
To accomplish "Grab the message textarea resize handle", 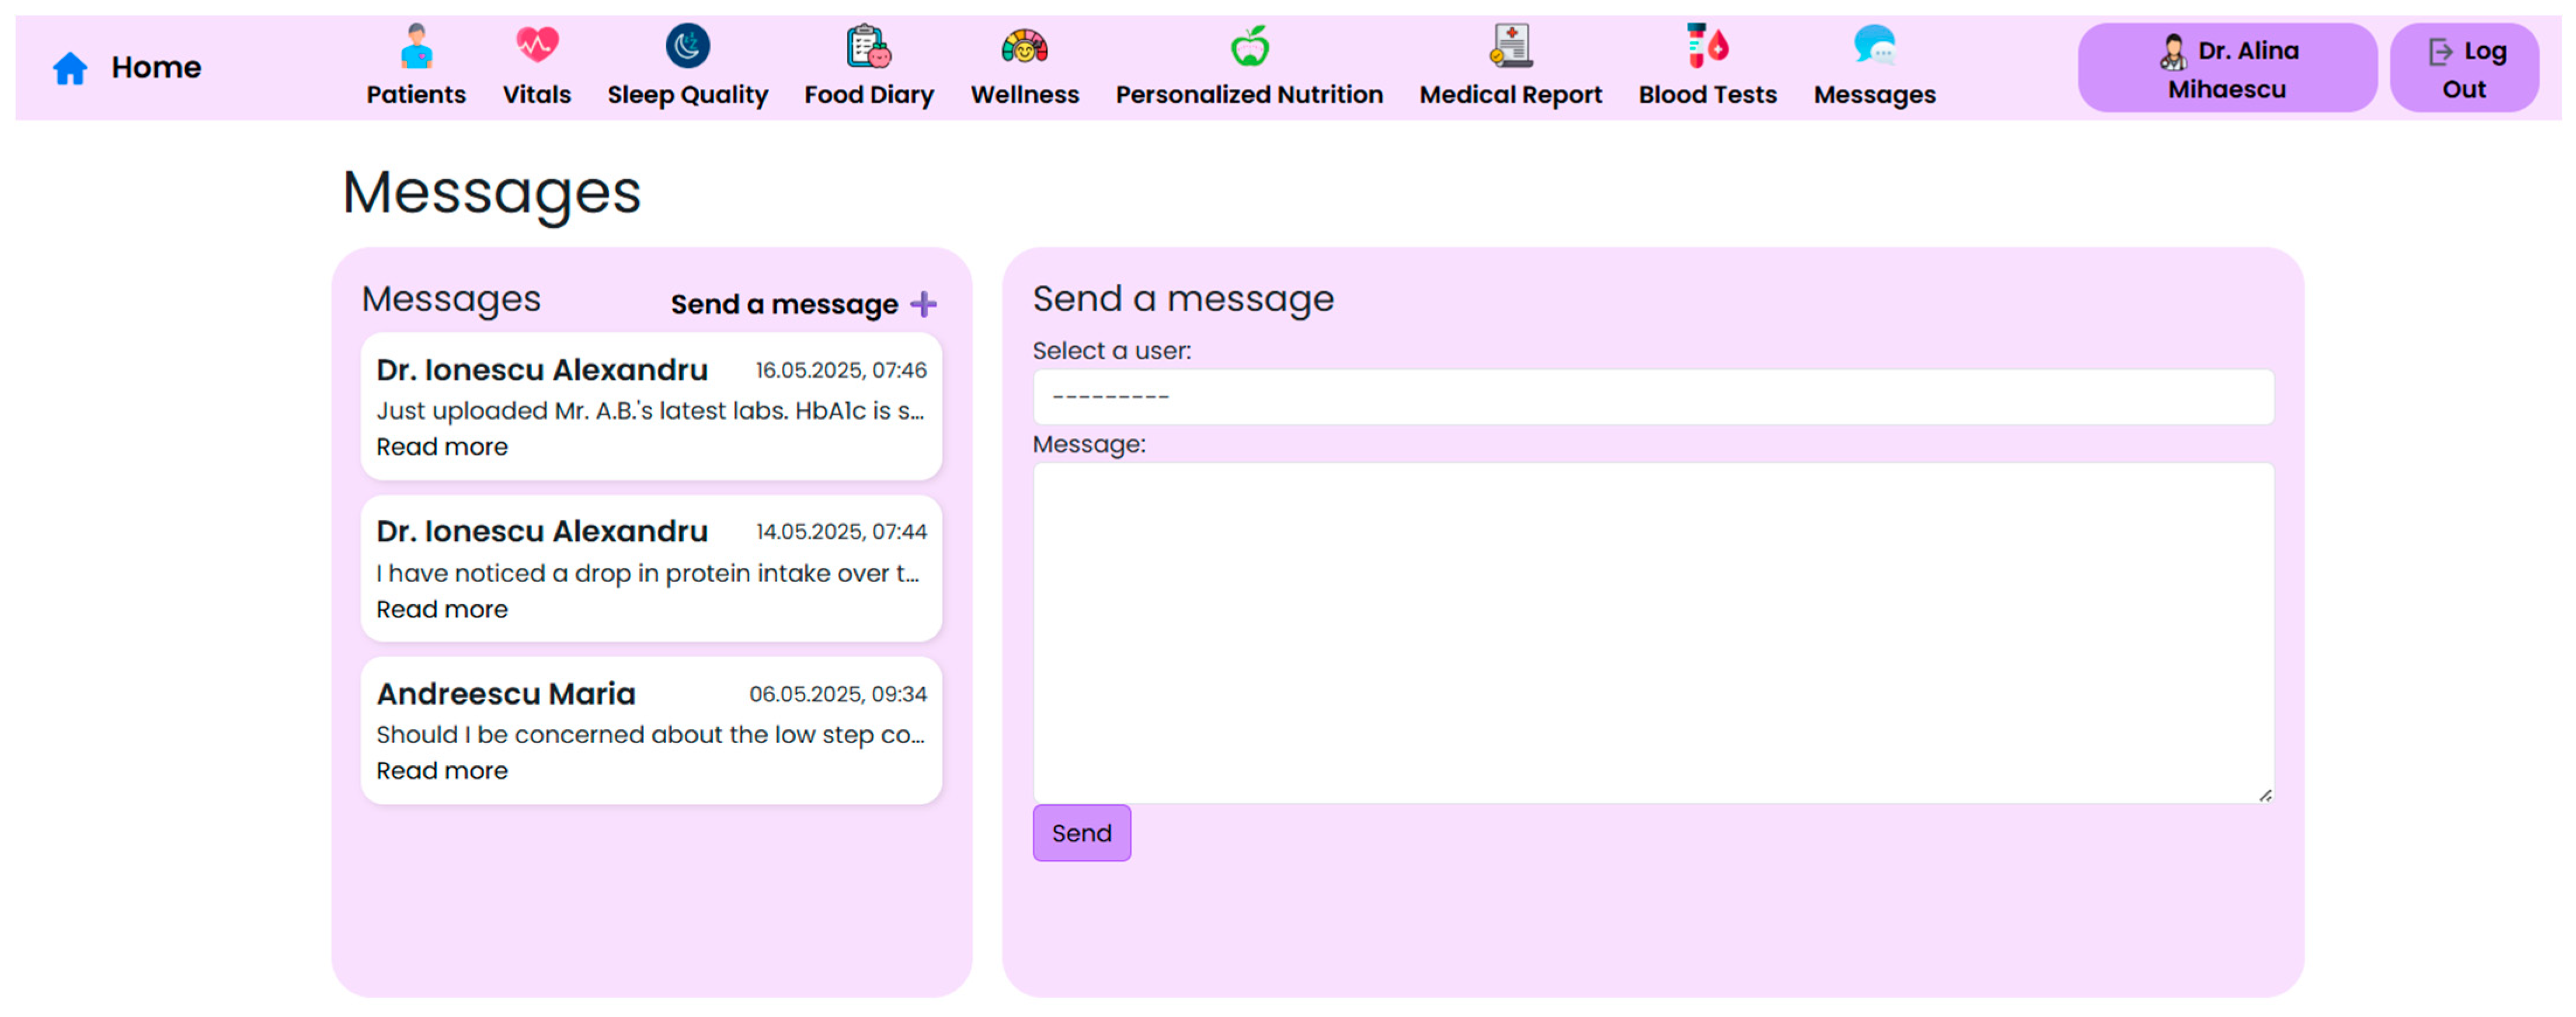I will (x=2265, y=795).
